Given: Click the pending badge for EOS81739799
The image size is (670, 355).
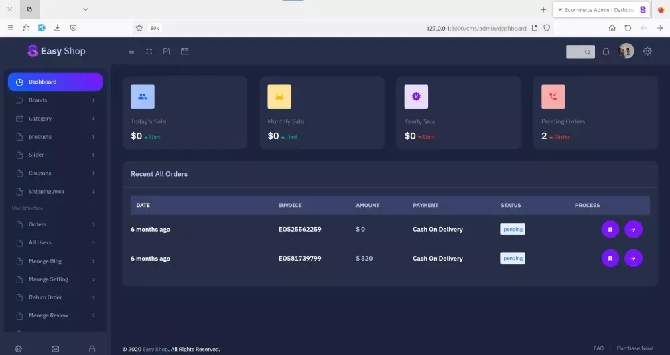Looking at the screenshot, I should [x=513, y=258].
